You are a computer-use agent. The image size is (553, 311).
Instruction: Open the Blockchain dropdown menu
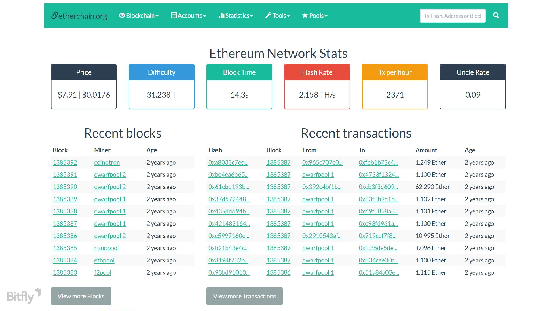139,16
